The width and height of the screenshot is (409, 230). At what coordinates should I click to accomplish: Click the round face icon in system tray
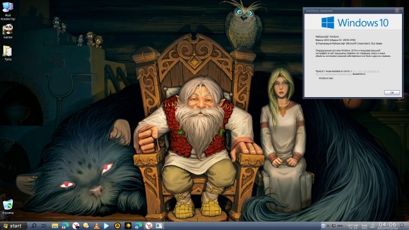(x=323, y=226)
